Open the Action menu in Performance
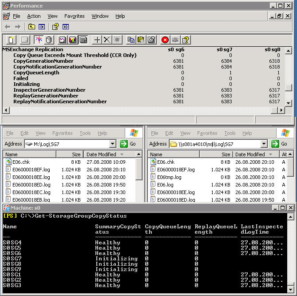297x296 pixels. pyautogui.click(x=34, y=16)
